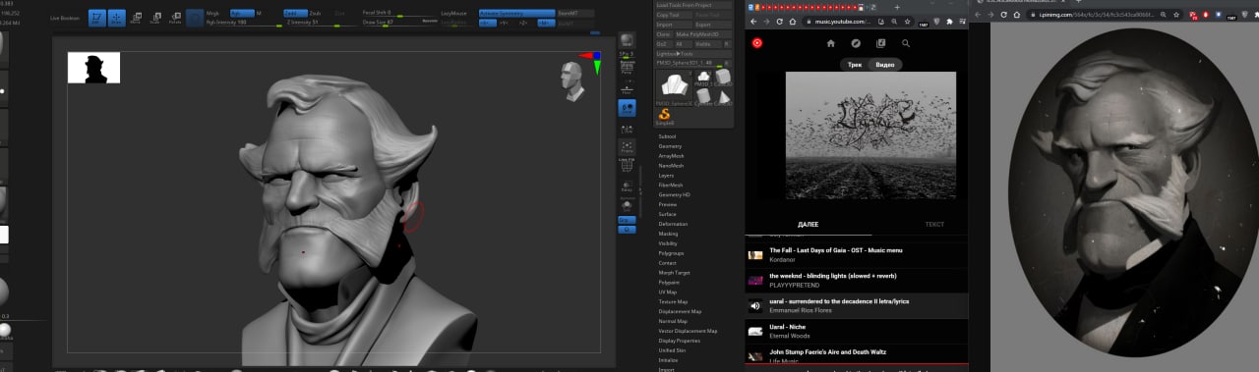
Task: Click the blue Local button on right shelf
Action: [627, 108]
